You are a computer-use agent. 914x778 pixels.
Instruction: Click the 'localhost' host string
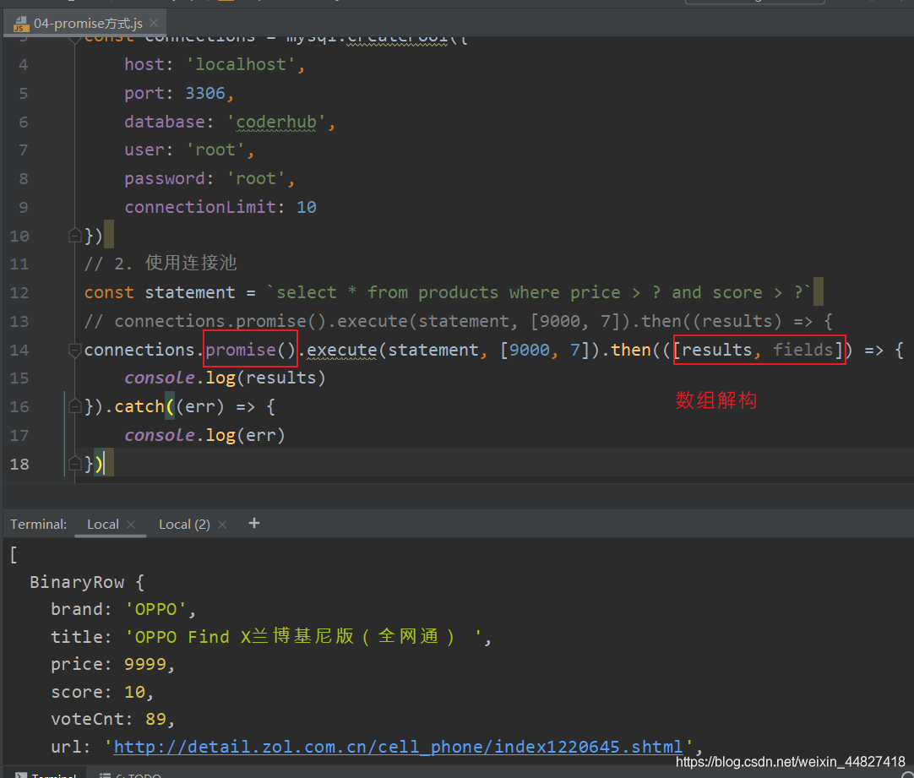tap(240, 64)
